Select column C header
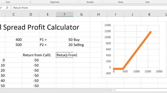167x93 pixels. point(14,14)
